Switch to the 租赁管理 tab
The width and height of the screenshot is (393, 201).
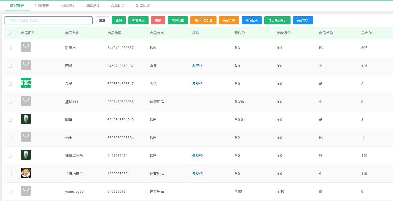(42, 6)
